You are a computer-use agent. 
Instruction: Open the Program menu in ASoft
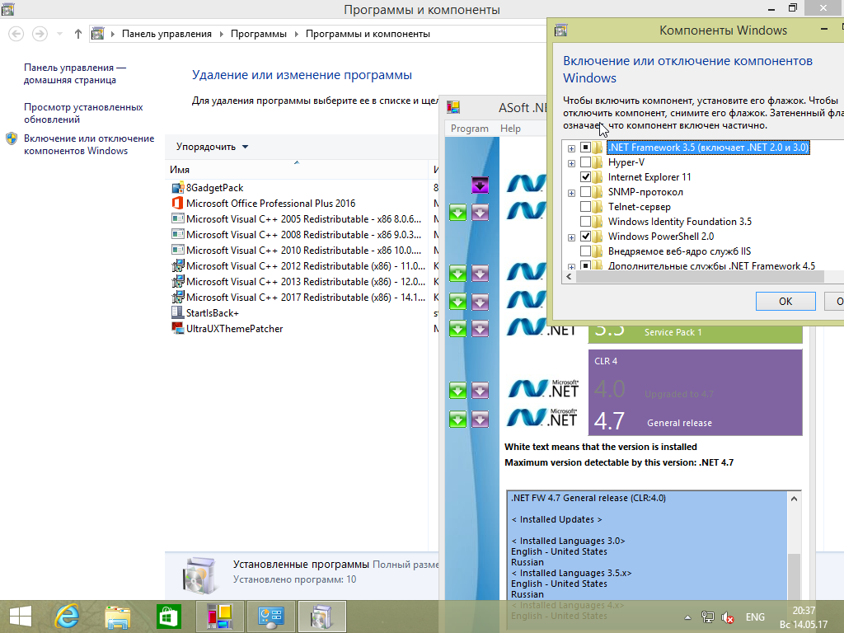click(x=469, y=129)
